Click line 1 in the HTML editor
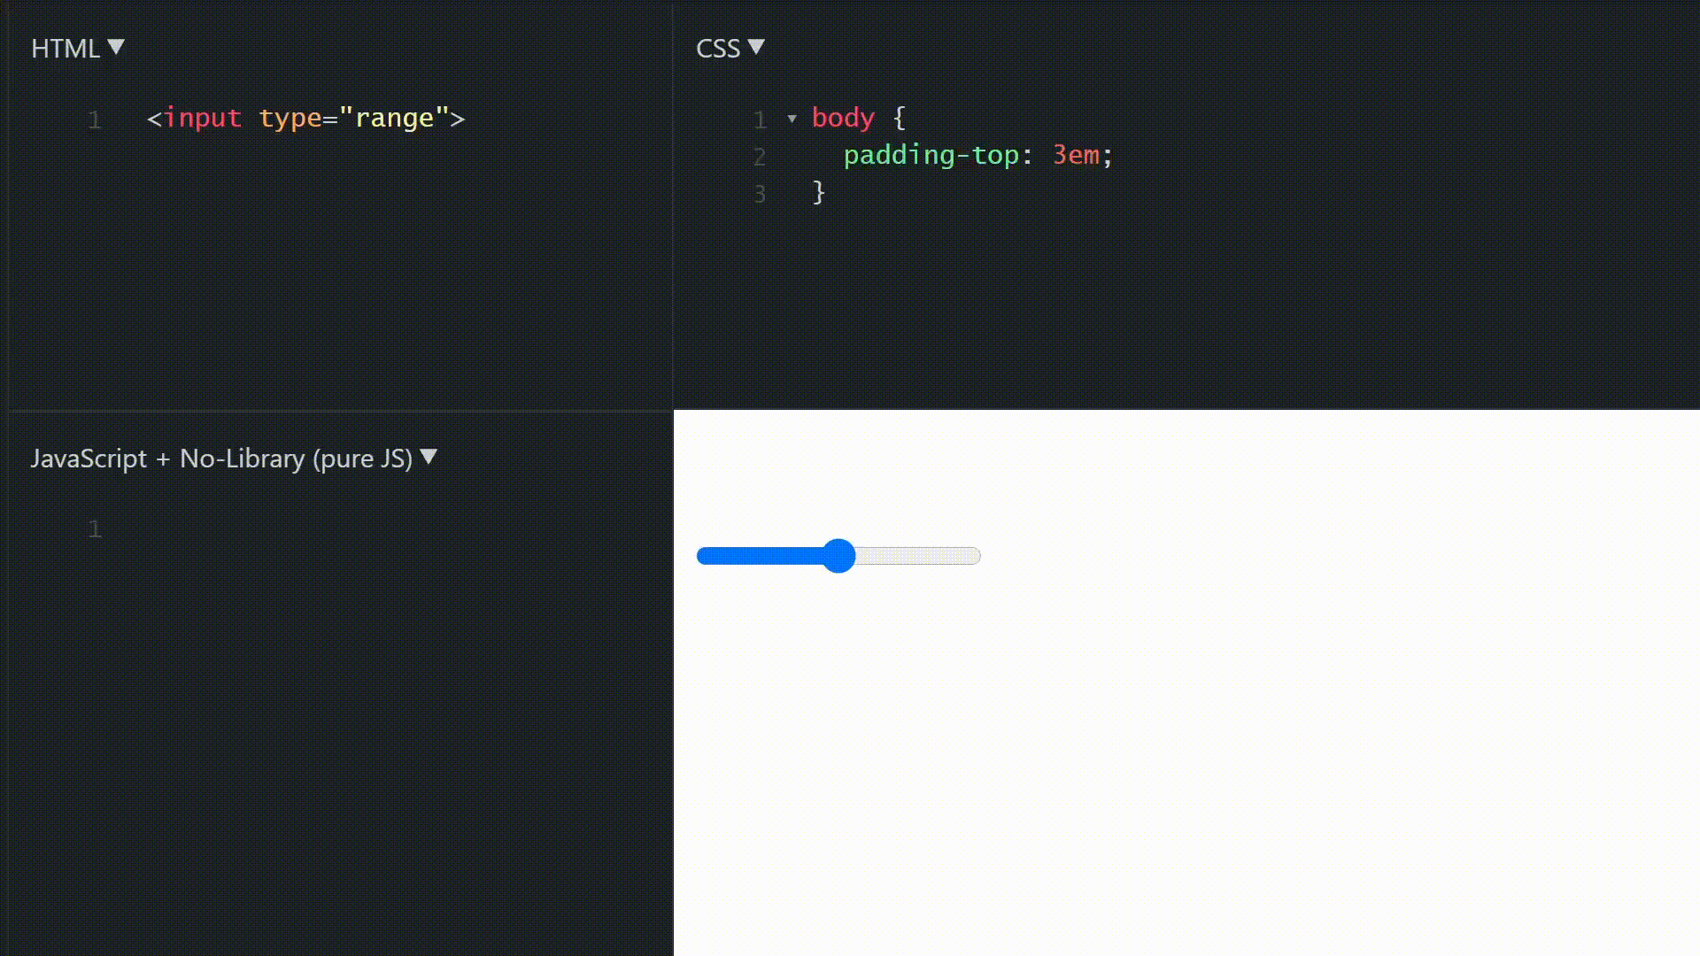Screen dimensions: 1700x956 [305, 119]
